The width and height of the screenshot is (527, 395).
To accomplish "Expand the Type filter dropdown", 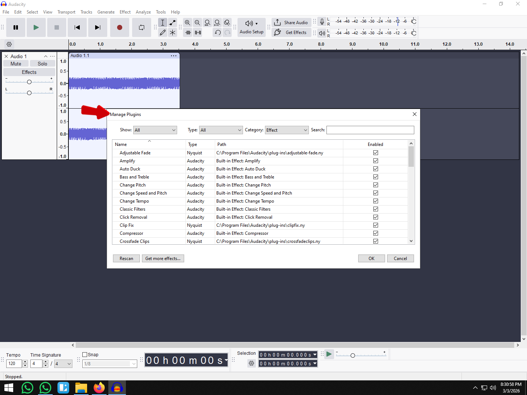I will (221, 130).
